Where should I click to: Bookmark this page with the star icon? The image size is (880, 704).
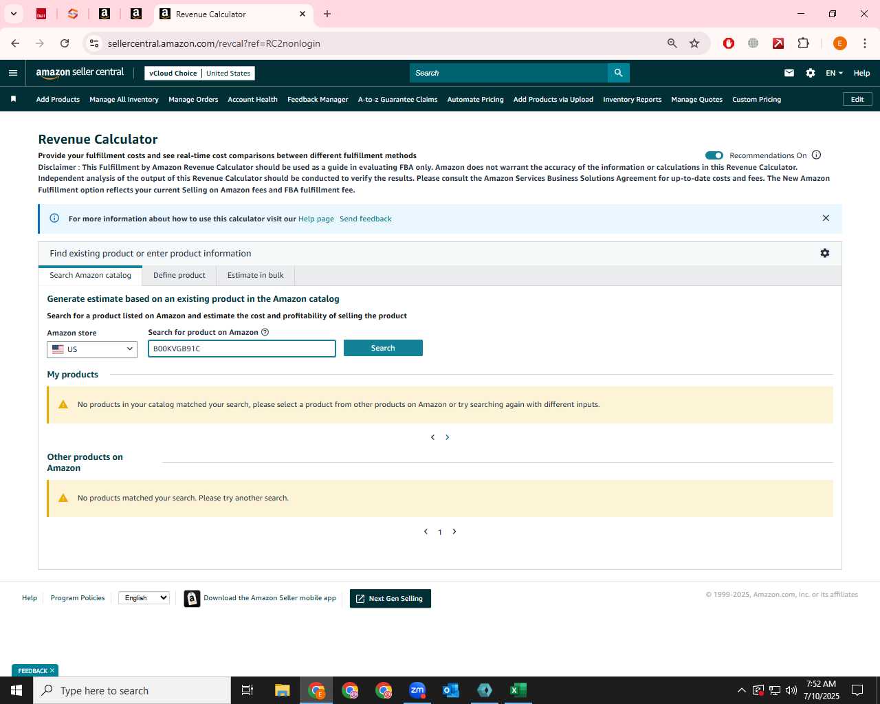point(694,43)
